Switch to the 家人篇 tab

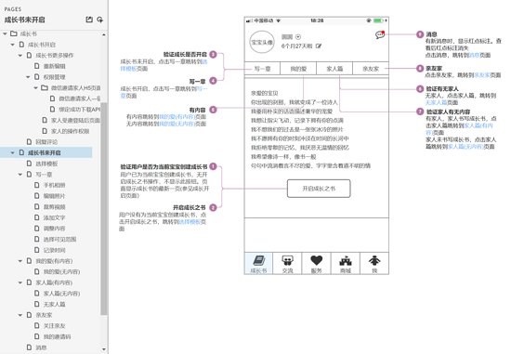(334, 69)
